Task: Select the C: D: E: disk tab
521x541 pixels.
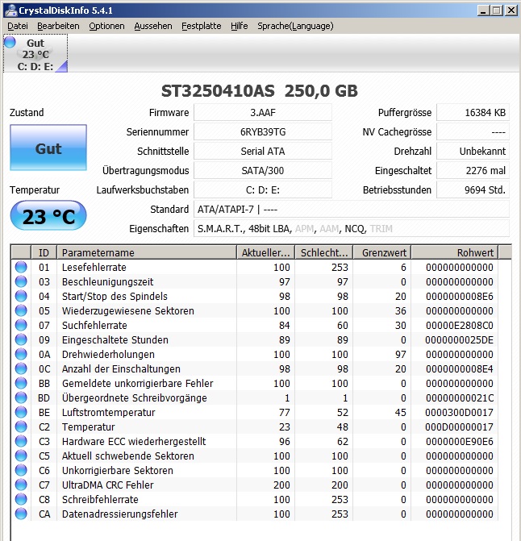Action: (35, 53)
